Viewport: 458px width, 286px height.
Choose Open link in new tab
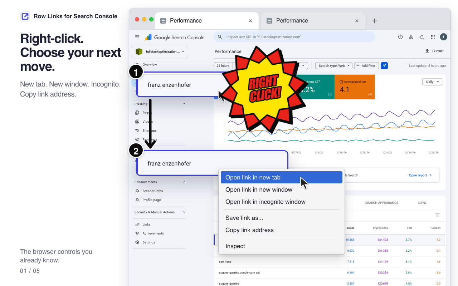282,177
